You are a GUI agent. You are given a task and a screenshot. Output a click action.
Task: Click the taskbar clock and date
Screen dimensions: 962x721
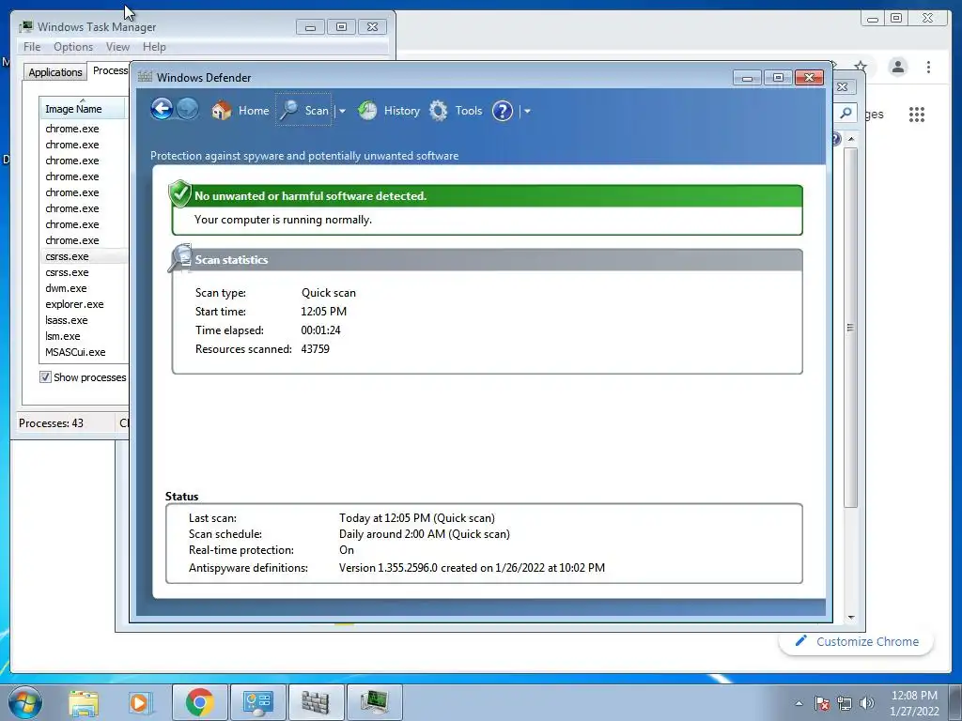[x=914, y=703]
